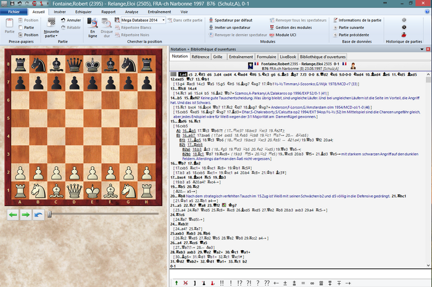
Task: Switch to the Echiquier ribbon tab
Action: 83,12
